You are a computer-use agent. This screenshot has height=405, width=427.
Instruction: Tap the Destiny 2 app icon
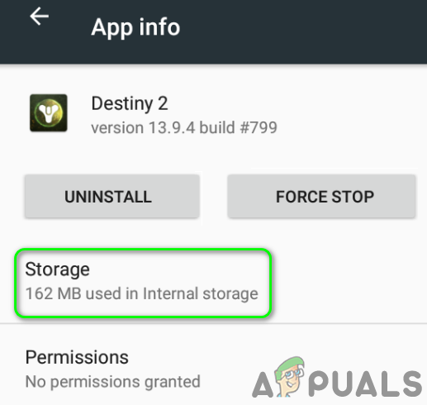pyautogui.click(x=49, y=112)
